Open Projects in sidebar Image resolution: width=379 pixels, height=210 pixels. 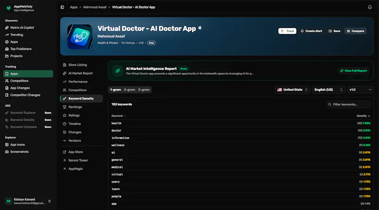pos(16,56)
